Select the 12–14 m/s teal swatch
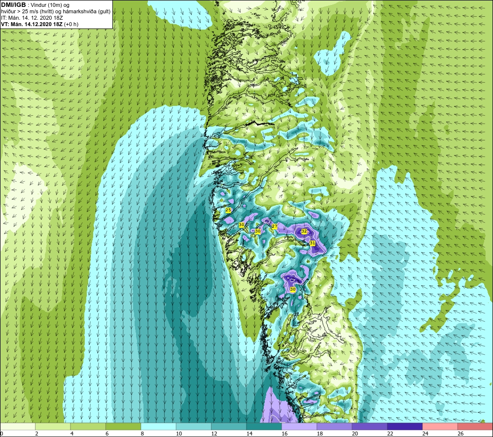Image resolution: width=493 pixels, height=437 pixels. [x=229, y=426]
